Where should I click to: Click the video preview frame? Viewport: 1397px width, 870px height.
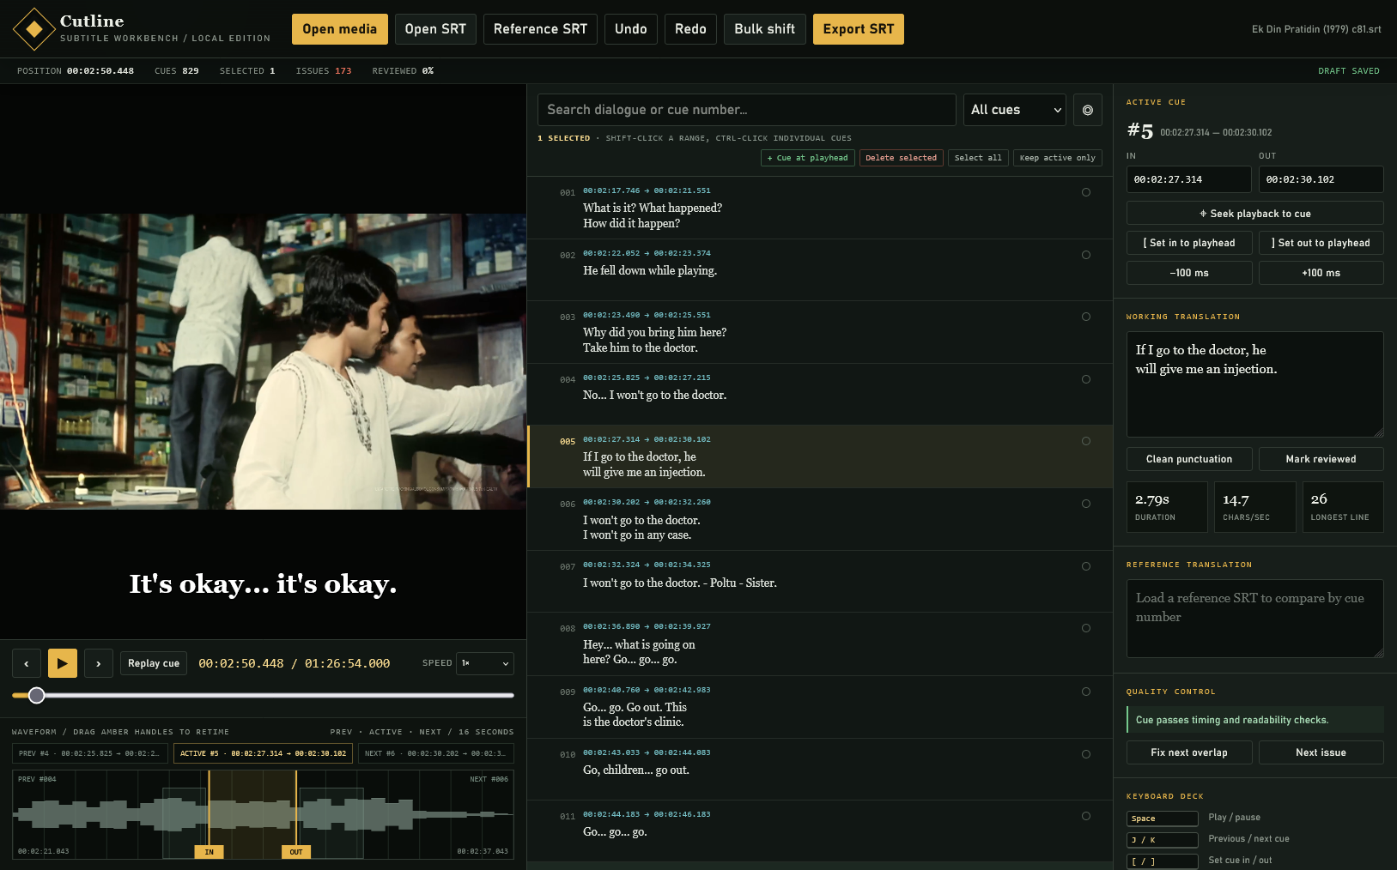tap(263, 361)
